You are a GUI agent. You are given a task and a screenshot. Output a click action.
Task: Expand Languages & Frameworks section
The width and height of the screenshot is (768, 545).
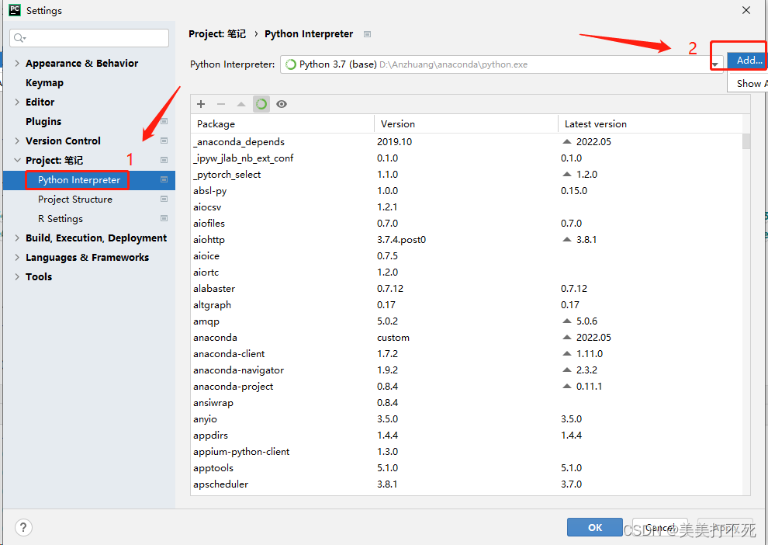click(x=17, y=257)
